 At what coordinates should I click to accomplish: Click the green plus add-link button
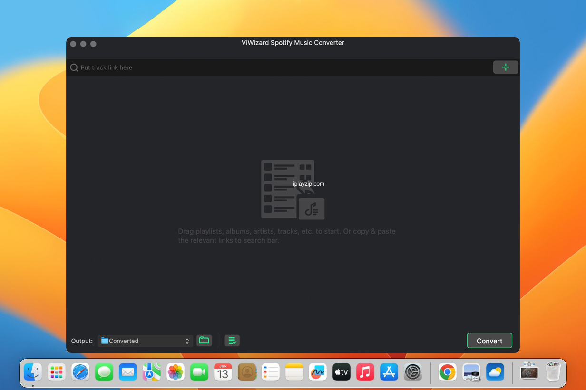click(x=506, y=67)
